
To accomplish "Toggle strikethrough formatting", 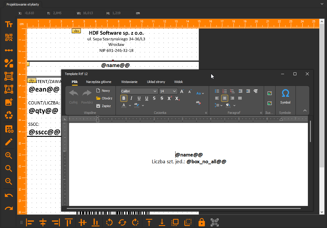I will coord(154,98).
